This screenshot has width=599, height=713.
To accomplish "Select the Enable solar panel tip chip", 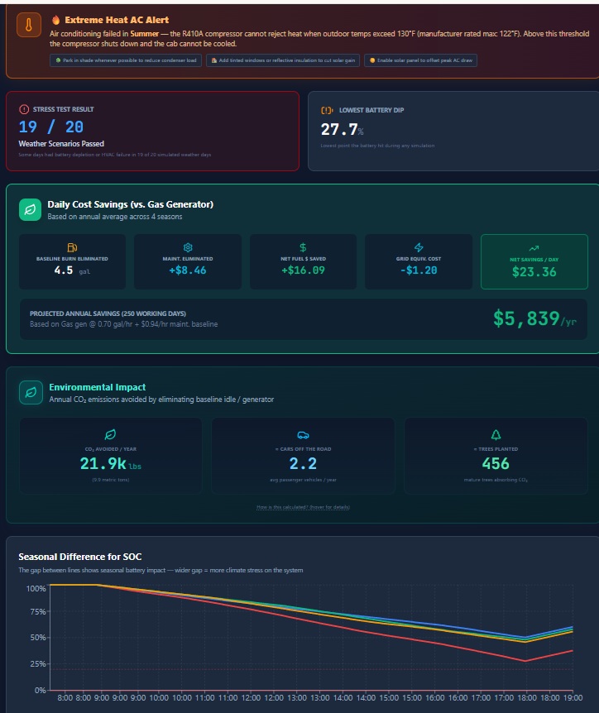I will coord(420,60).
